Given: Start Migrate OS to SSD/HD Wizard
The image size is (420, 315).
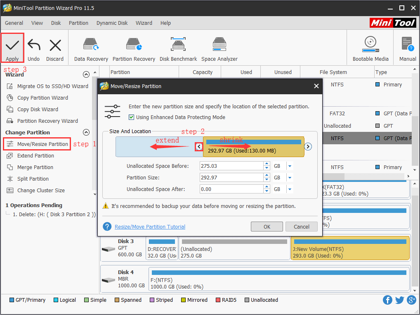Looking at the screenshot, I should (x=47, y=86).
